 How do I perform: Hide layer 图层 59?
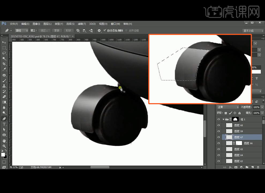coord(218,131)
